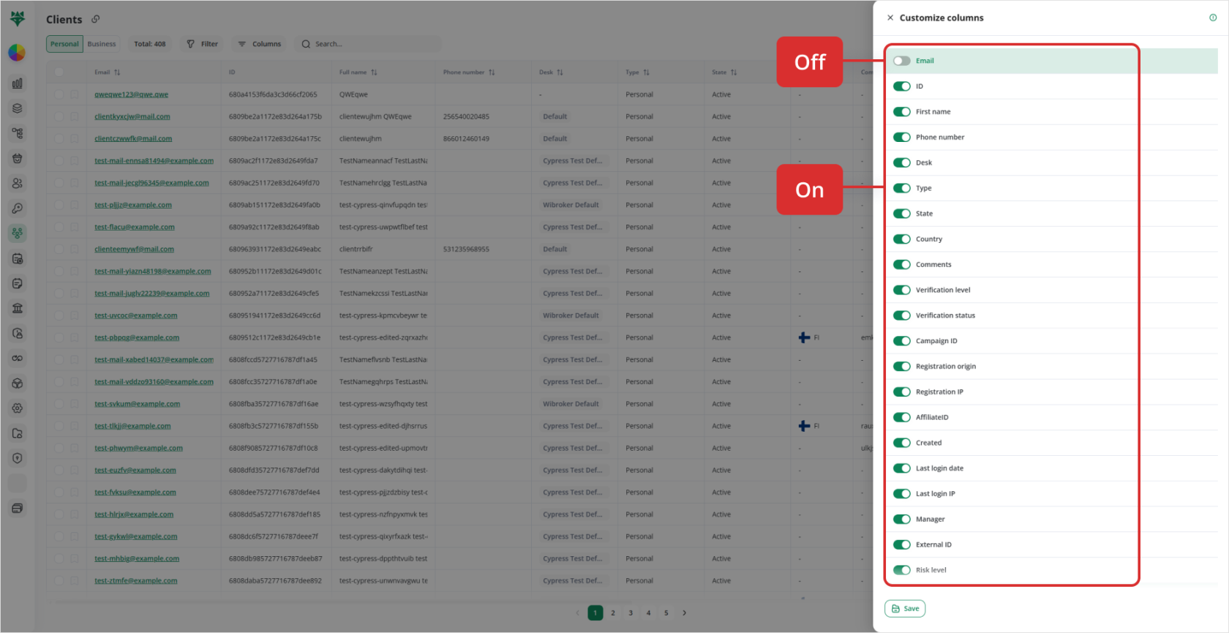
Task: Toggle the Phone number column switch
Action: (x=902, y=138)
